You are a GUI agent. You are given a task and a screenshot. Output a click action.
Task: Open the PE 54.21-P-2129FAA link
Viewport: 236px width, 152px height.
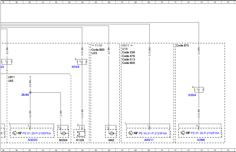click(x=153, y=133)
